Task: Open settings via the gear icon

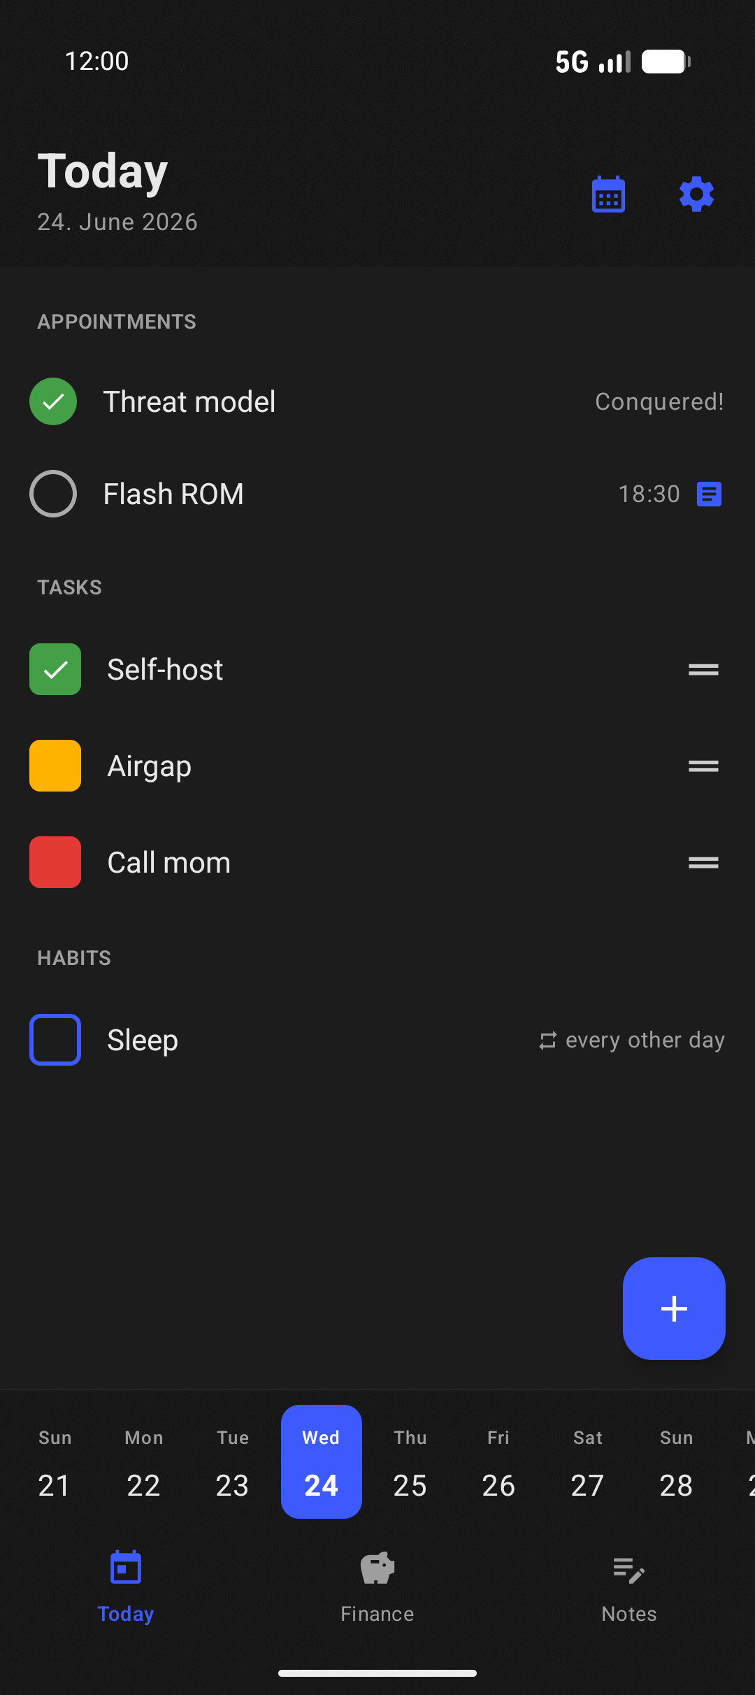Action: coord(696,194)
